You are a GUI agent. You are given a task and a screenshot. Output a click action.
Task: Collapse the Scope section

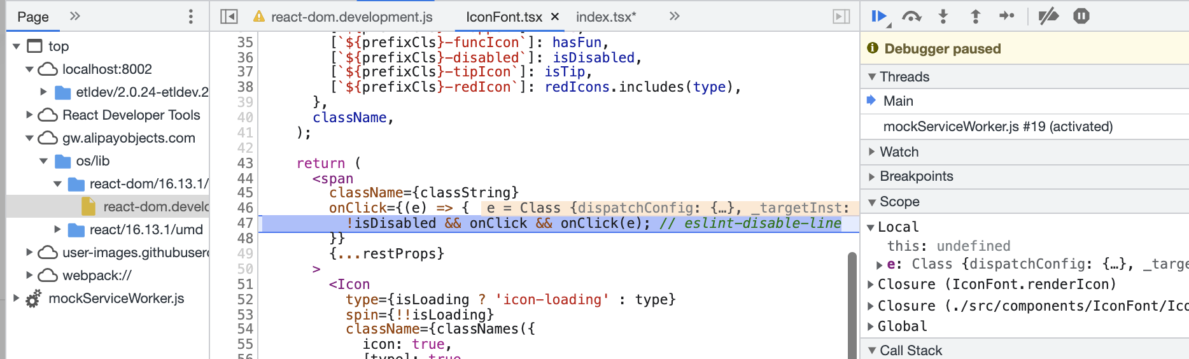872,202
